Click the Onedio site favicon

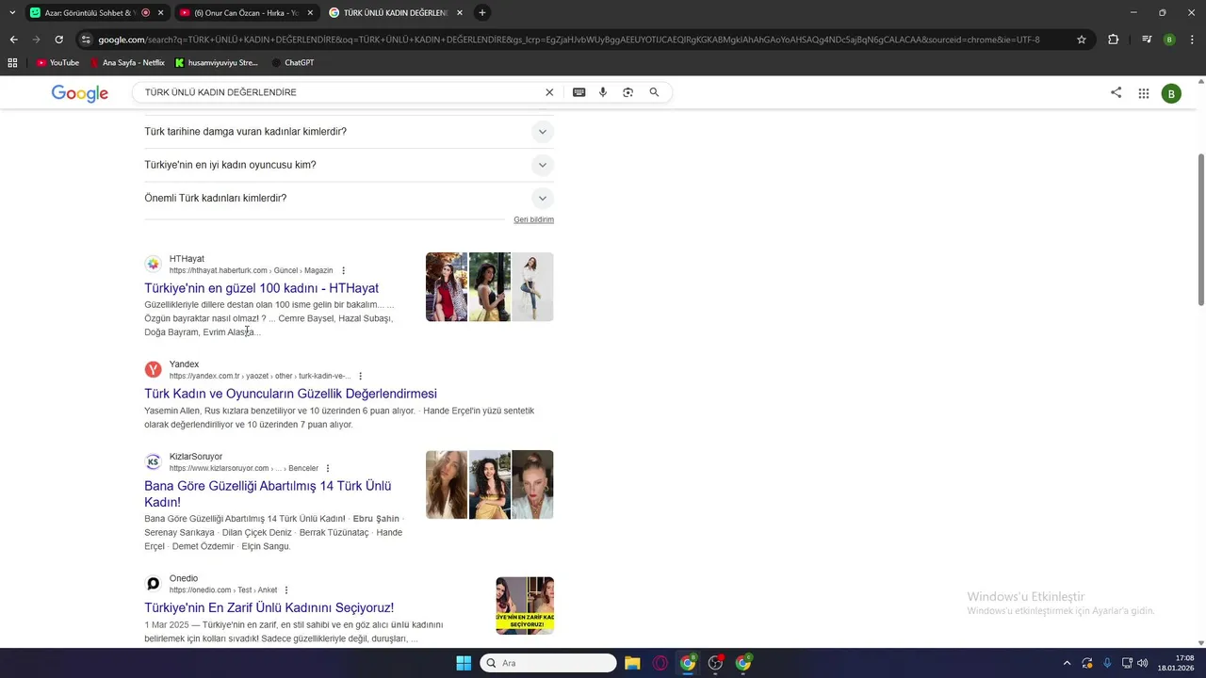tap(153, 584)
